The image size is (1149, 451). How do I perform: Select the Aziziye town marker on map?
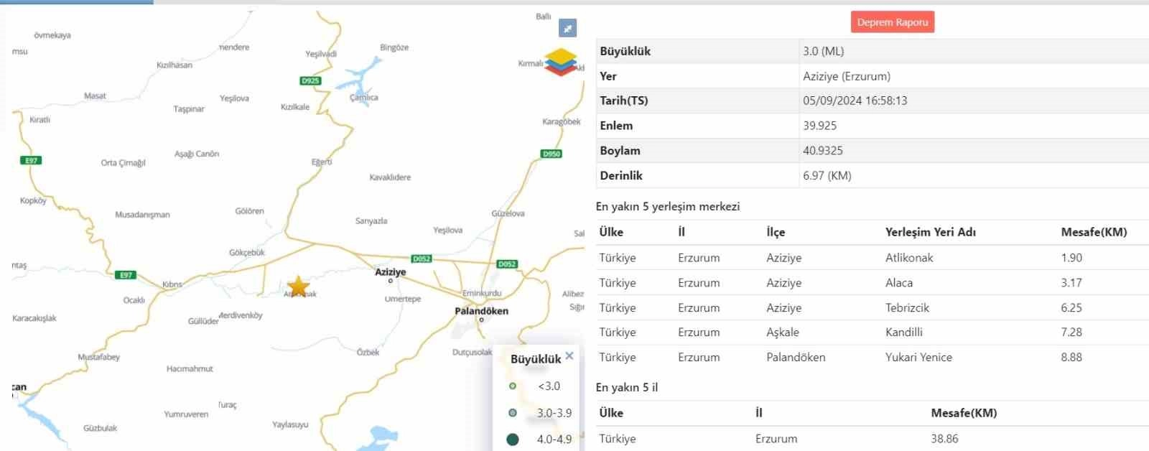coord(391,280)
